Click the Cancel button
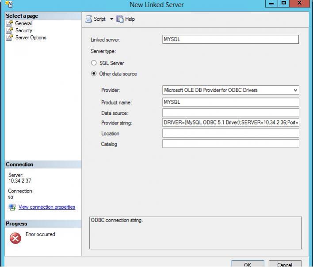313x267 pixels. point(285,264)
